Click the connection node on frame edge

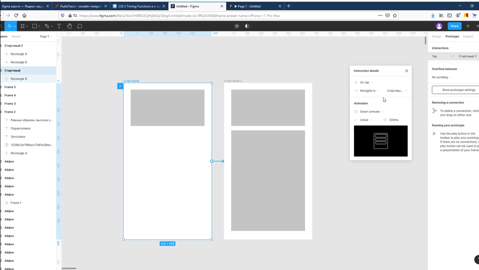(211, 161)
